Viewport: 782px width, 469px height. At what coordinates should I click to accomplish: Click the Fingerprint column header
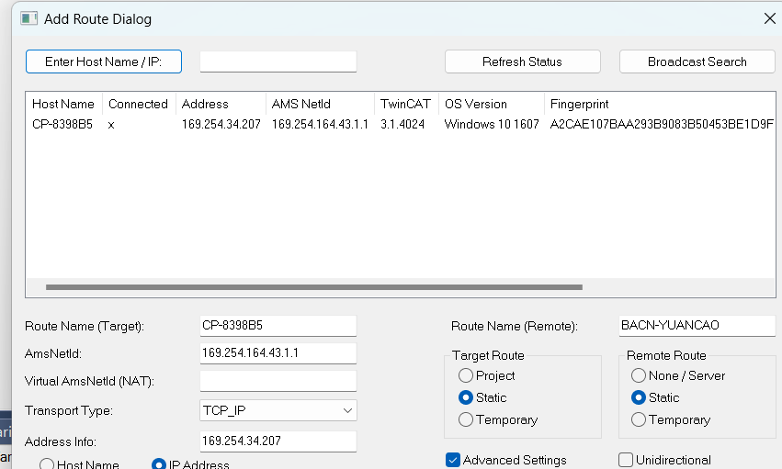pyautogui.click(x=660, y=104)
